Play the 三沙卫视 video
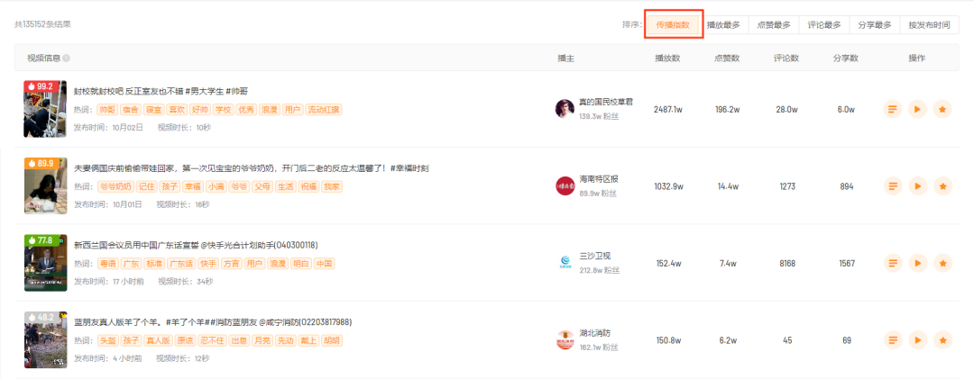The width and height of the screenshot is (974, 379). (917, 264)
